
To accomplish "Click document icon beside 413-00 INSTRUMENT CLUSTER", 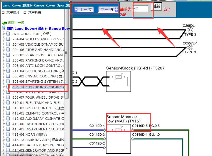I will click(8, 123).
